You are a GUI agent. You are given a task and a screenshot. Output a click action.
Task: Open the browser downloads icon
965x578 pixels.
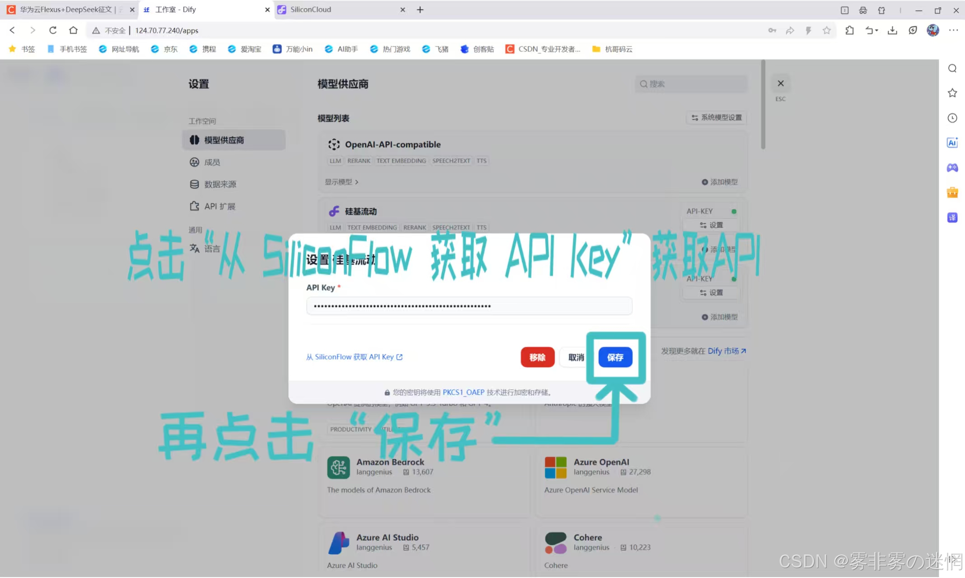point(892,30)
